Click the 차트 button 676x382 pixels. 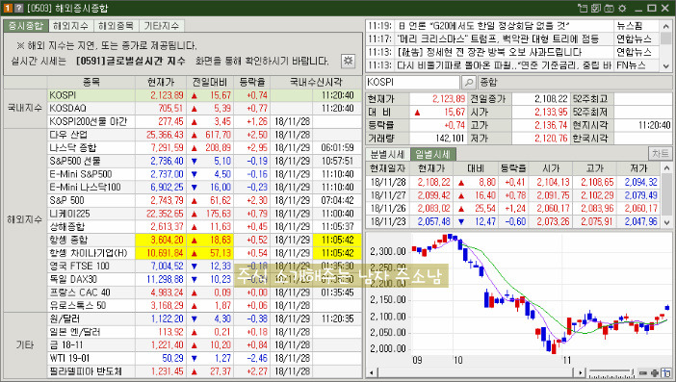coord(660,154)
